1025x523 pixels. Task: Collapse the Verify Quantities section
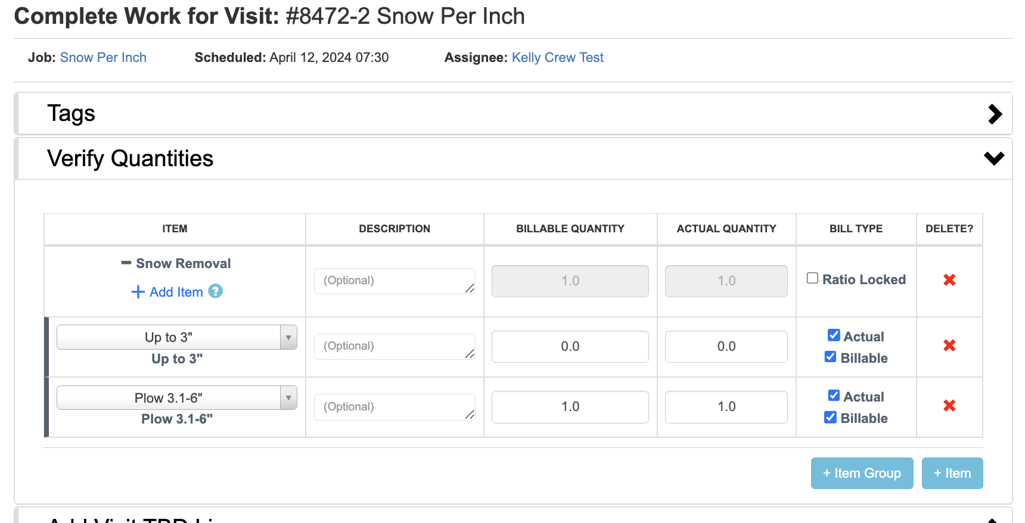click(x=993, y=158)
